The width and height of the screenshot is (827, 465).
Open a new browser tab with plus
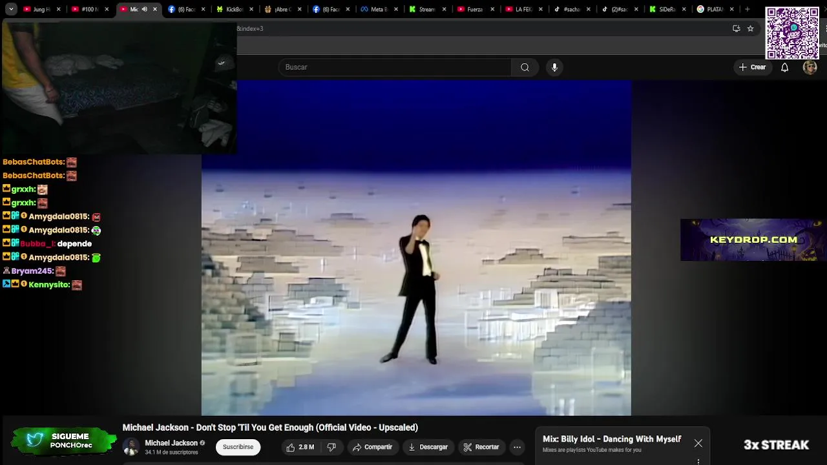(747, 10)
